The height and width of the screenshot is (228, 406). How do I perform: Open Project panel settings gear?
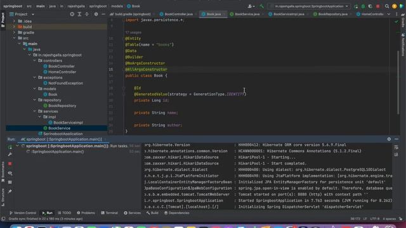(96, 14)
